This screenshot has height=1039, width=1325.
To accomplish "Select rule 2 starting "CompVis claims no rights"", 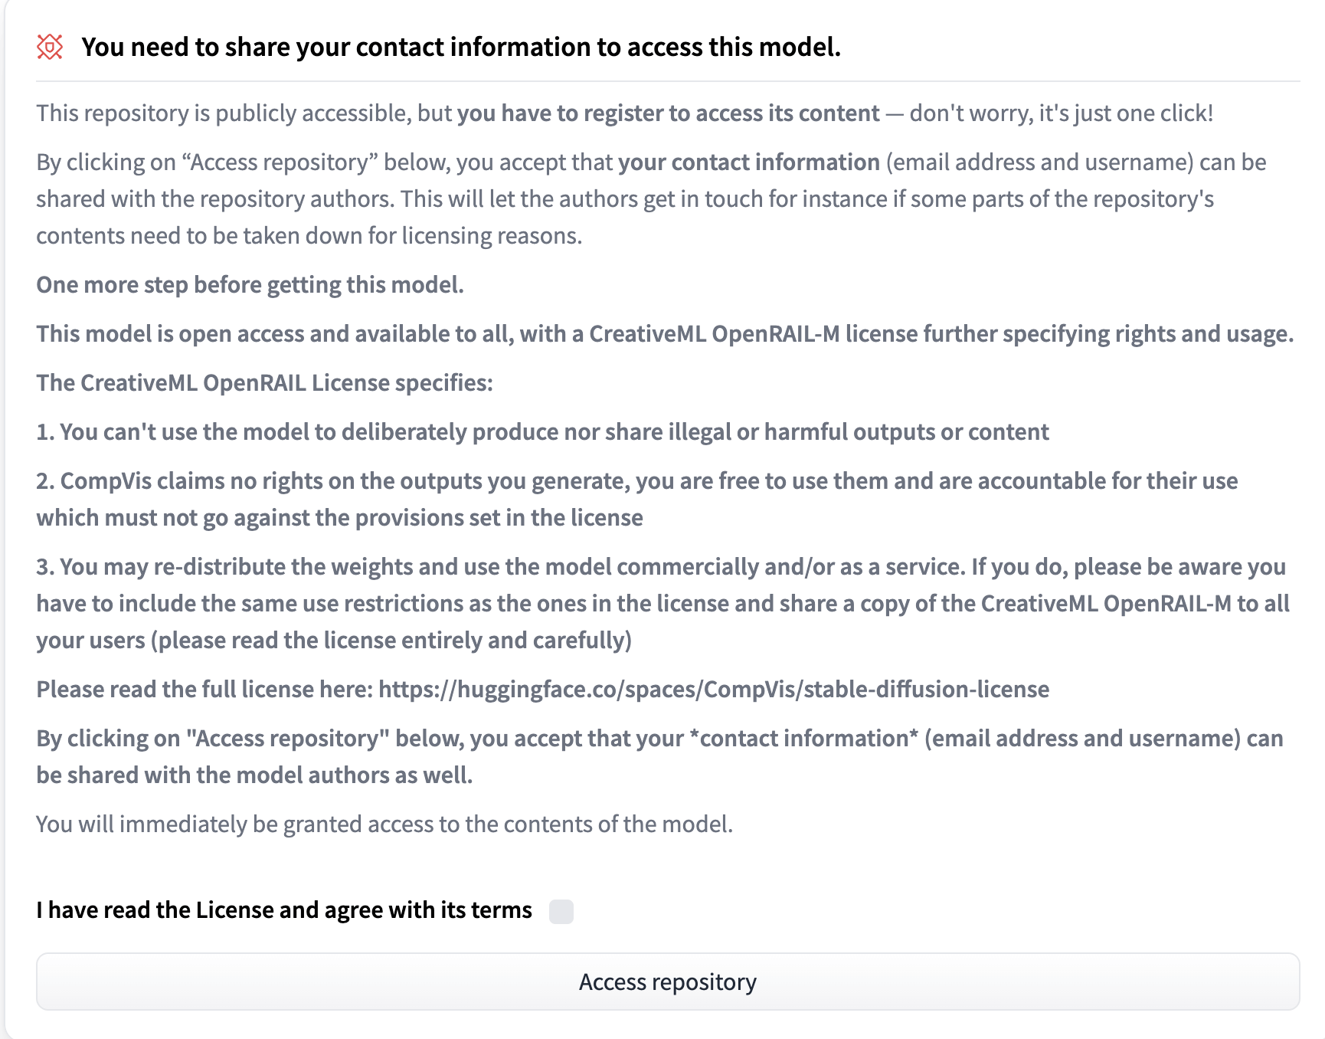I will (x=636, y=481).
